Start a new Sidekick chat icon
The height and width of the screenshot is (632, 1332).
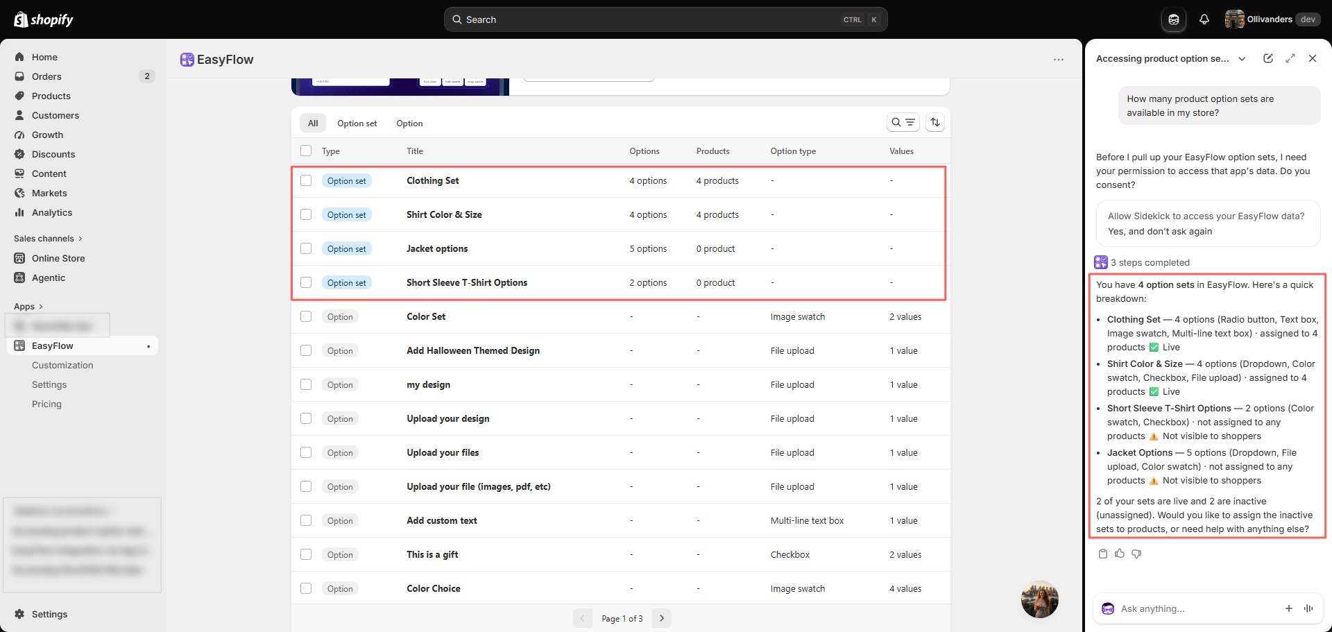[1268, 58]
